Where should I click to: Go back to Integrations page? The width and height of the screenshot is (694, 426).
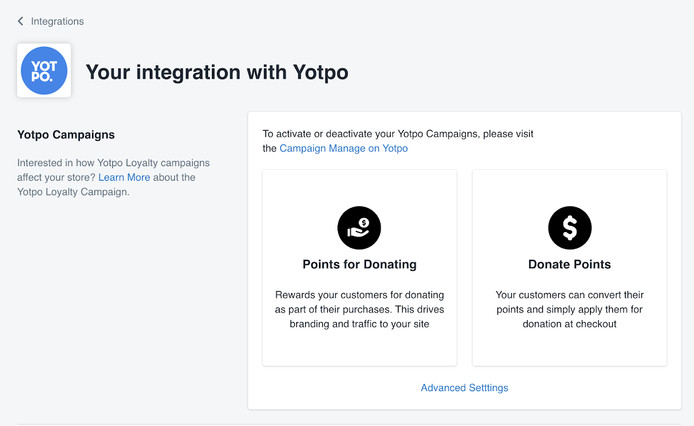tap(57, 21)
